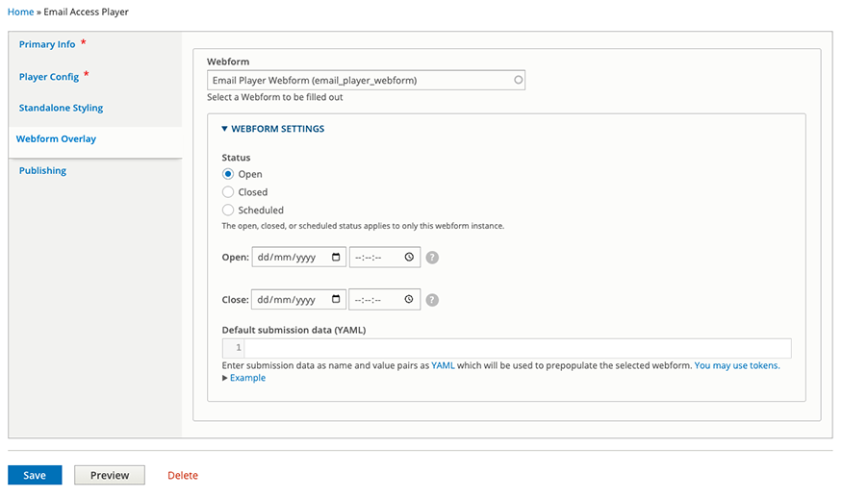
Task: Switch to the Player Config tab
Action: (x=49, y=76)
